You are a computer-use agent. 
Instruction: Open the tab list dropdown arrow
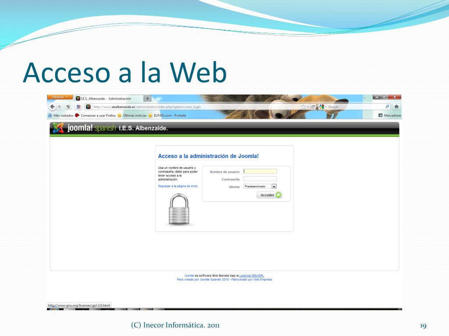point(365,98)
